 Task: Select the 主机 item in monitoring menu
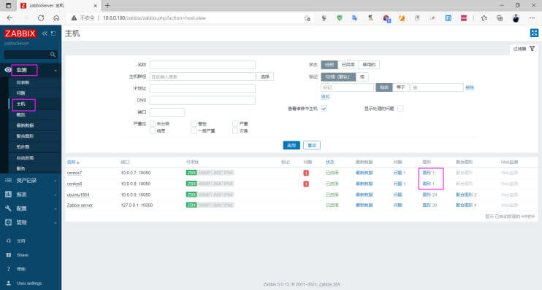(21, 103)
